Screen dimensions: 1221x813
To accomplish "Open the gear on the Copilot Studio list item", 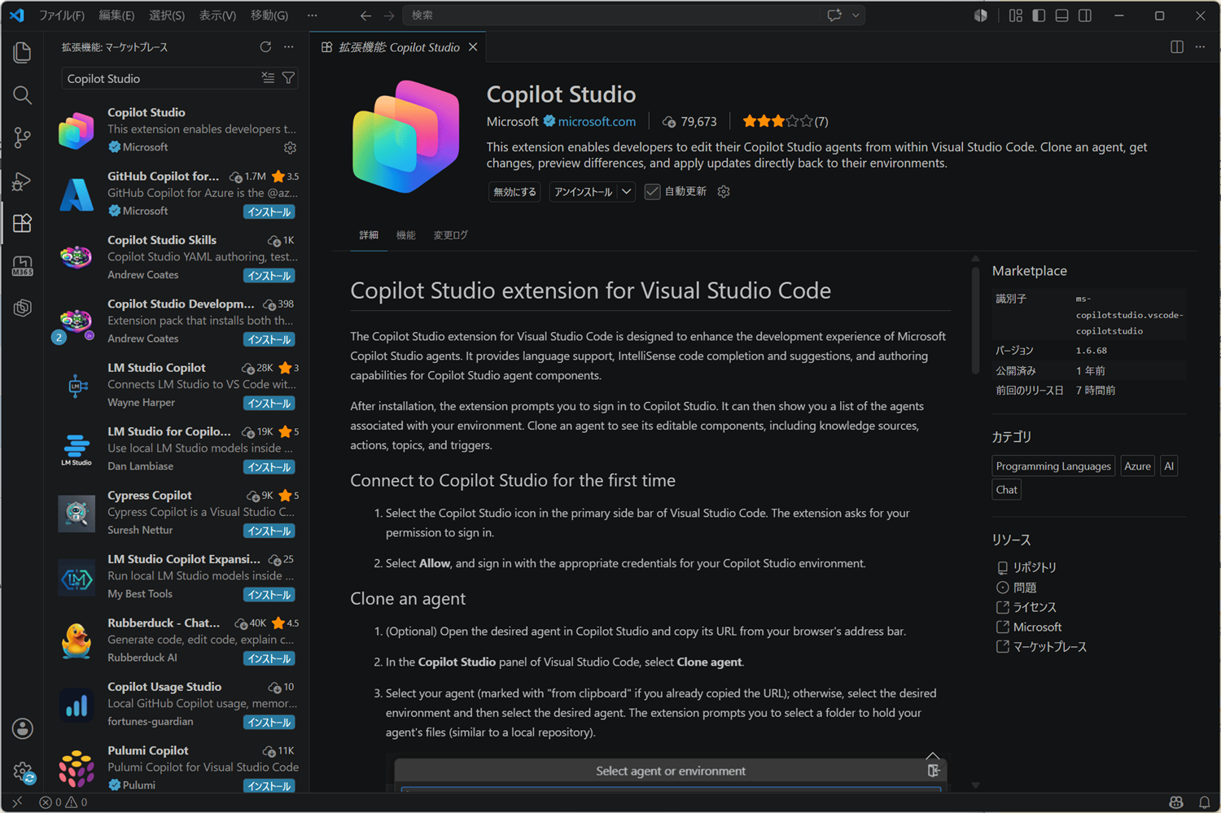I will 290,147.
